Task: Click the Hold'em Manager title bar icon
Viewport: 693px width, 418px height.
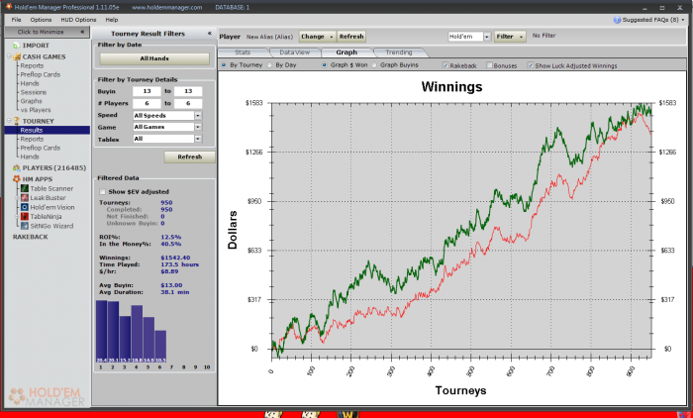Action: click(x=8, y=7)
